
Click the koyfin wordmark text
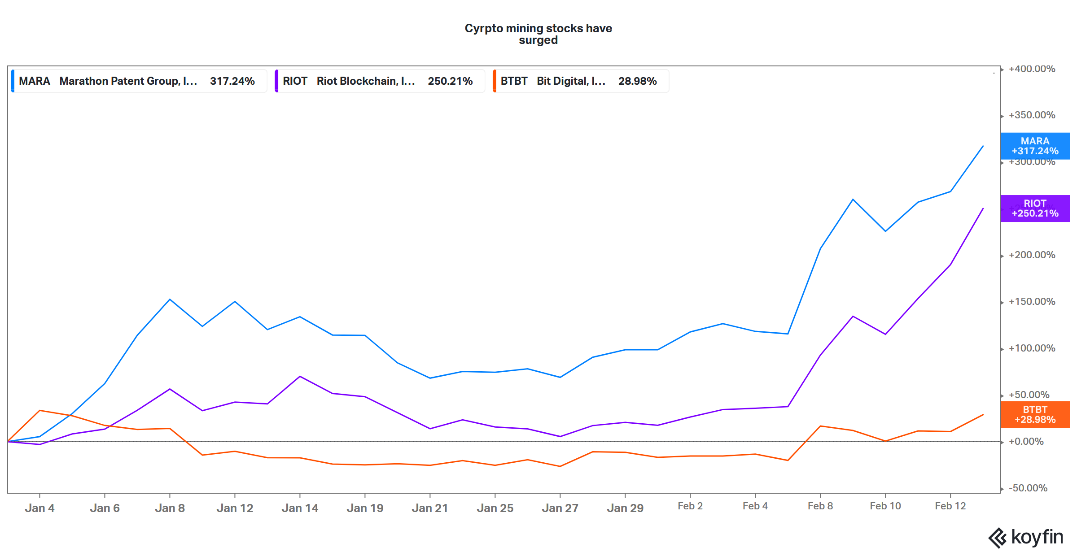tap(1037, 537)
